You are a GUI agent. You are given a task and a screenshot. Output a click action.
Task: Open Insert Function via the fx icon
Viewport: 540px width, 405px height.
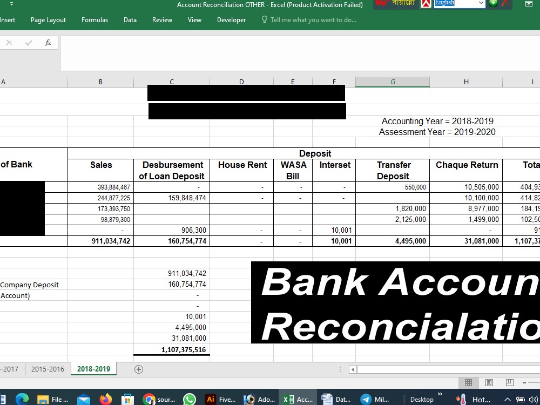click(x=48, y=43)
